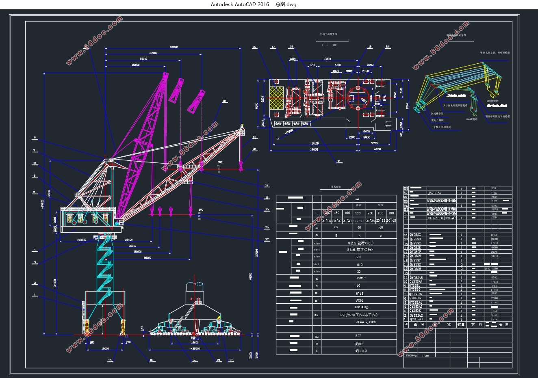Pick callout number 16 above machinery plan
Viewport: 538px width, 378px height.
click(254, 48)
